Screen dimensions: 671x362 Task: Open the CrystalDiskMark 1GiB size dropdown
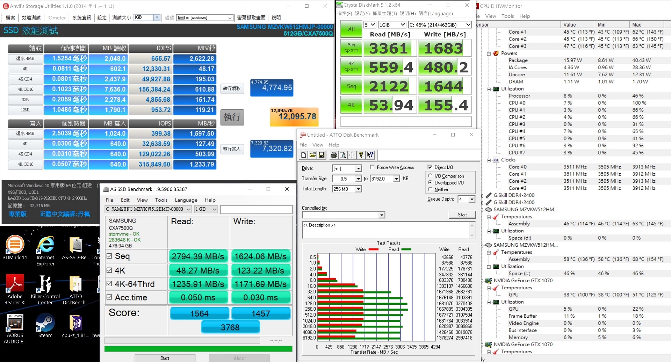[x=392, y=25]
